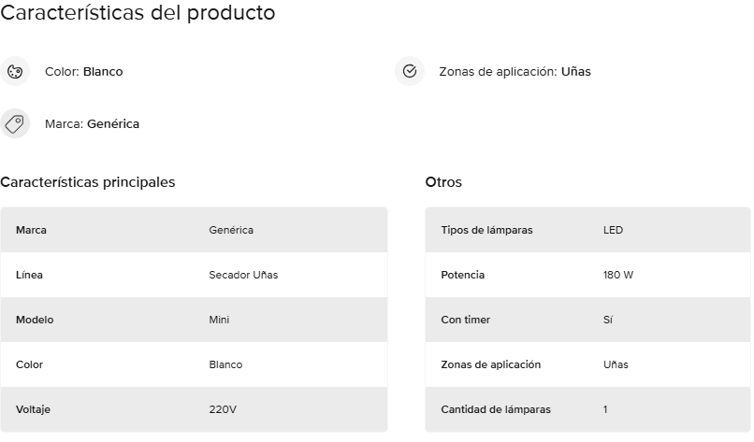Select the Potencia value 180 W
Image resolution: width=754 pixels, height=442 pixels.
618,275
